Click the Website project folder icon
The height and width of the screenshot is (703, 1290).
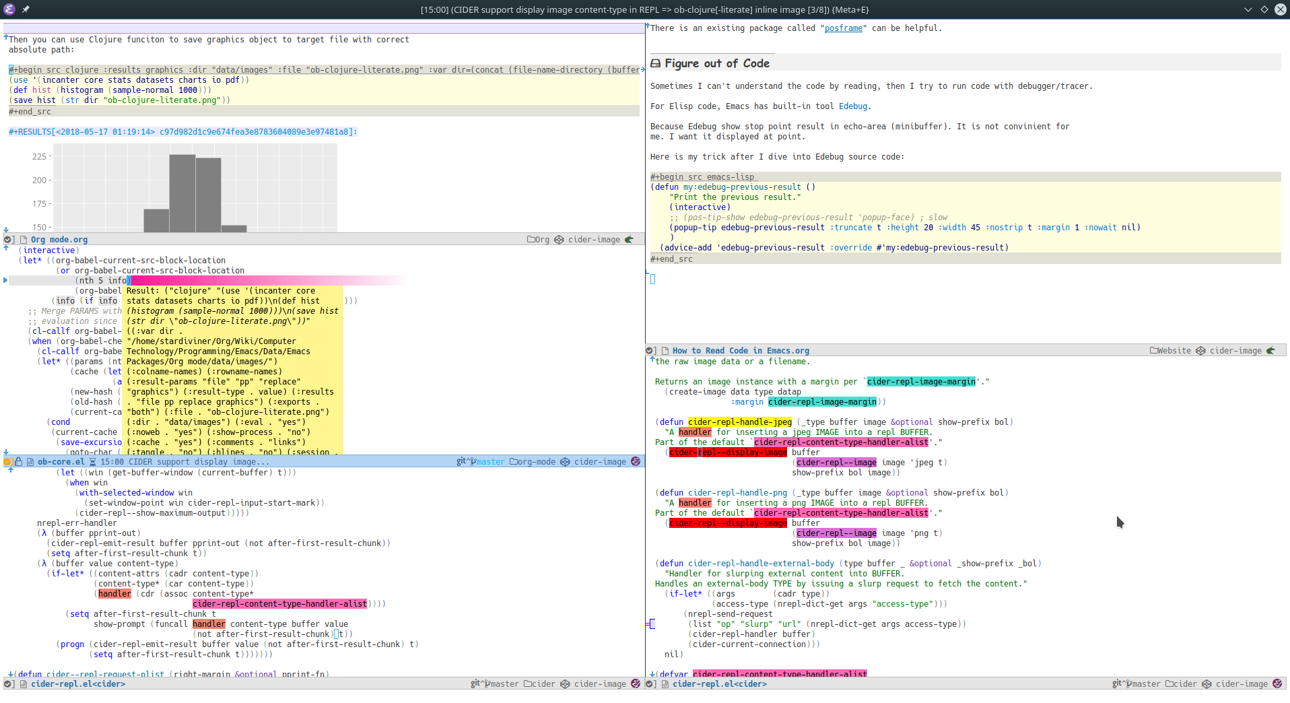(1154, 351)
